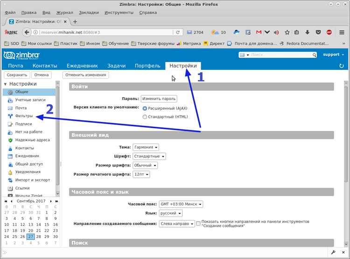The image size is (350, 259).
Task: Click the Zimbra refresh icon
Action: coord(342,66)
